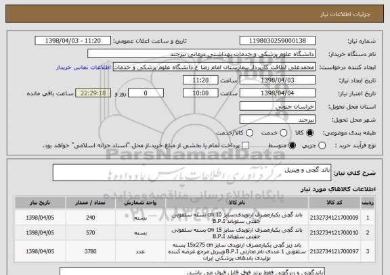
Task: Click the unit cell بسته in row 2
Action: click(140, 233)
